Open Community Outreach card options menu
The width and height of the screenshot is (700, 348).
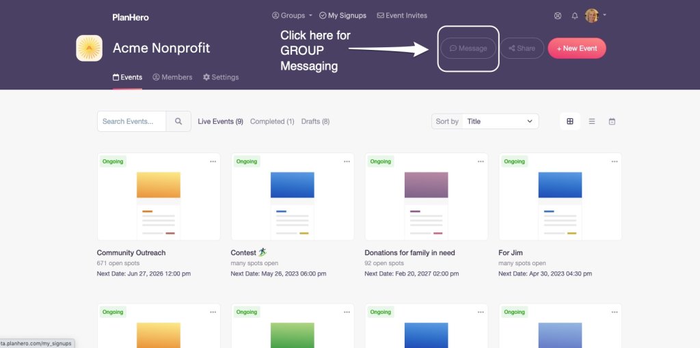click(x=213, y=161)
